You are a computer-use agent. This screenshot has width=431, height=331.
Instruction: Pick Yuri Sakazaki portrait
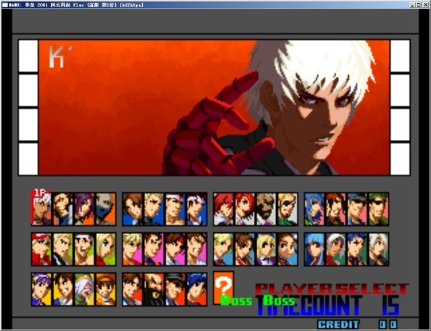175,249
